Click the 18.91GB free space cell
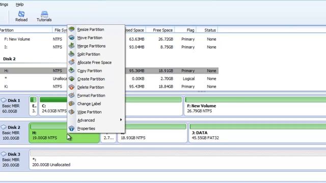The image size is (326, 183). click(166, 71)
